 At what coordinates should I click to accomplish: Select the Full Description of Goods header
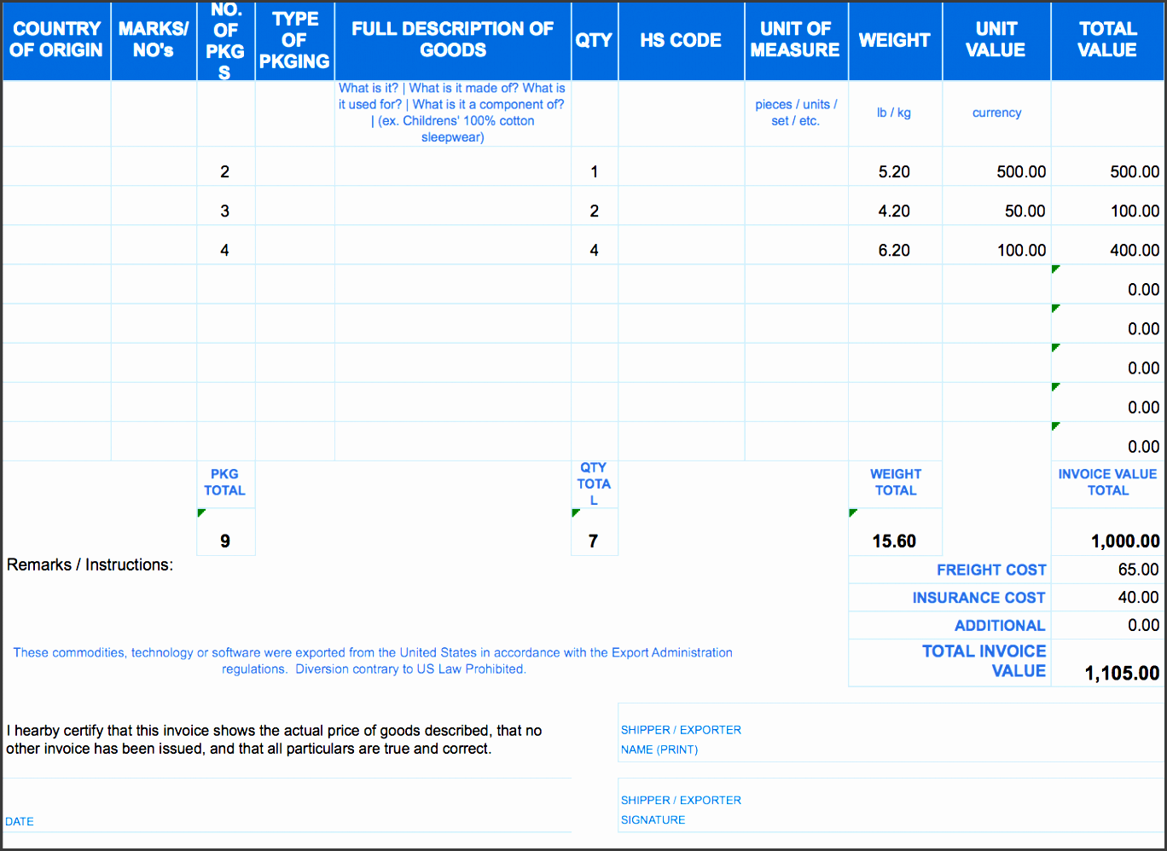[452, 40]
